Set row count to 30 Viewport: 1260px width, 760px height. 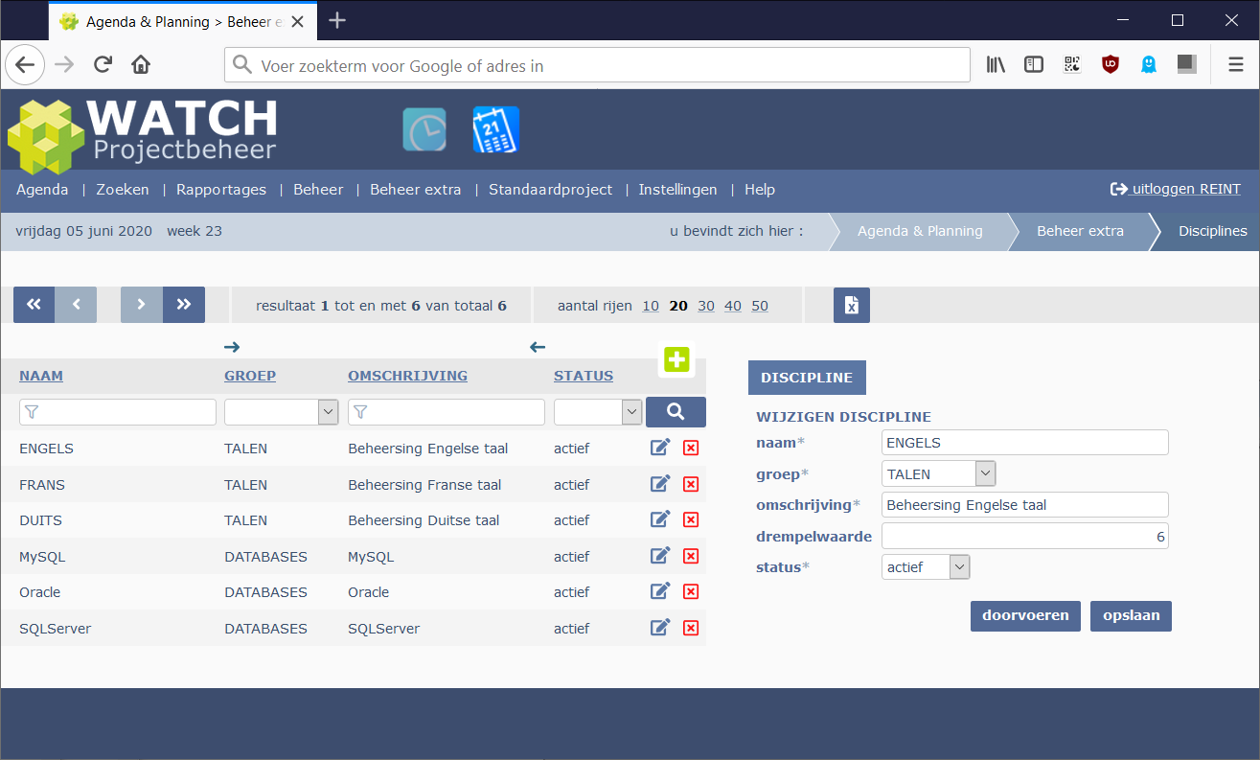coord(706,306)
